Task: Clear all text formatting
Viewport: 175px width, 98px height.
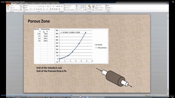Action: point(48,7)
